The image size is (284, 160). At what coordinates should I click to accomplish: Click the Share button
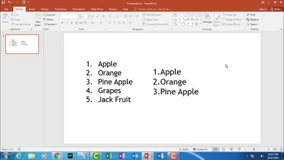(x=275, y=9)
